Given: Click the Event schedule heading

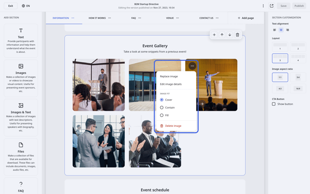Looking at the screenshot, I should 155,190.
